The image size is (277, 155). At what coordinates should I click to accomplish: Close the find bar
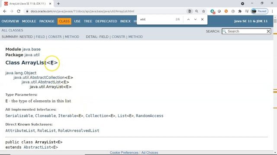202,19
